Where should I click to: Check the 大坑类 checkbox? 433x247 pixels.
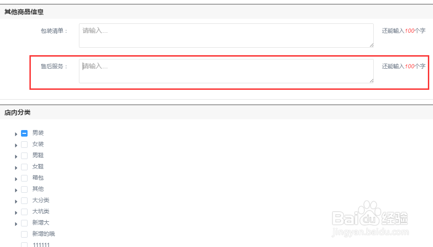pyautogui.click(x=24, y=212)
